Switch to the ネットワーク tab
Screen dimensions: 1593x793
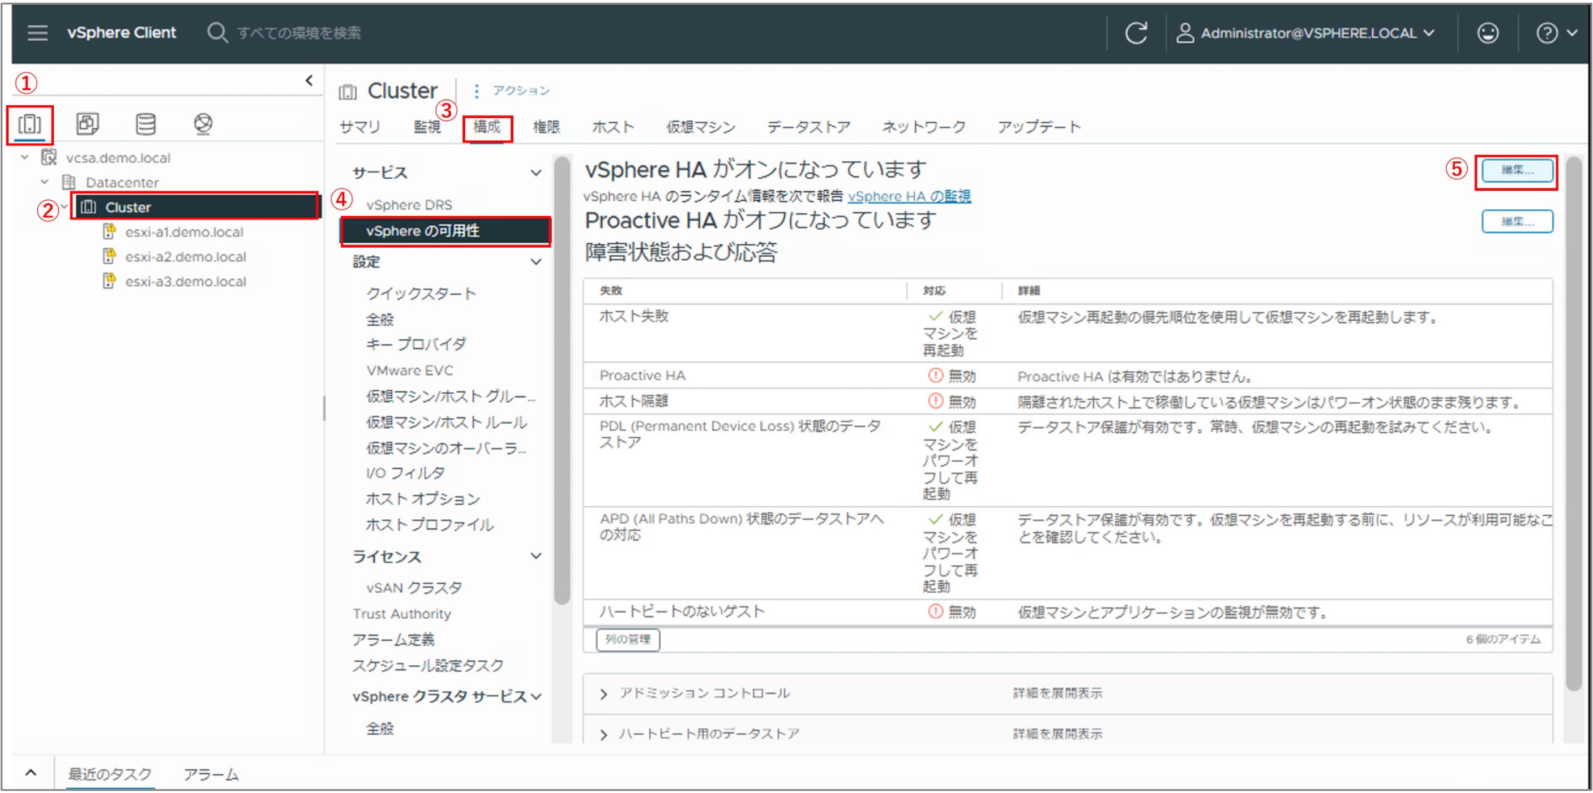[923, 127]
